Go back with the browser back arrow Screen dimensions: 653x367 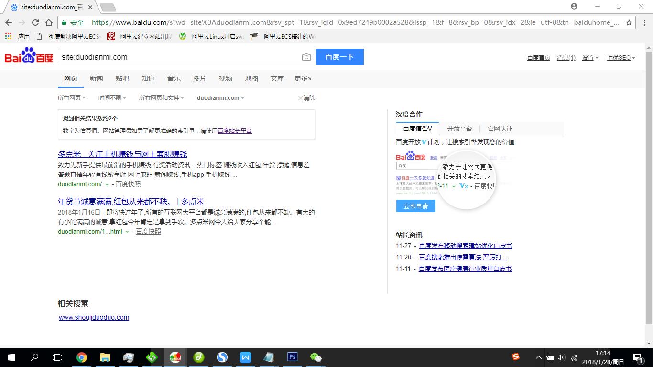9,22
